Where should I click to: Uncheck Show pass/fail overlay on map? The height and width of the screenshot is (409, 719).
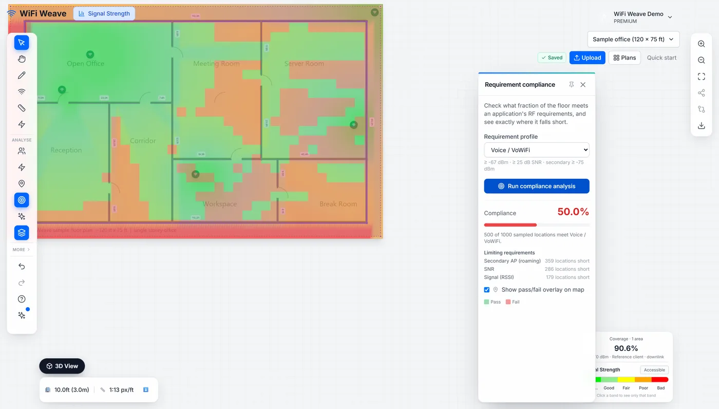pyautogui.click(x=487, y=290)
